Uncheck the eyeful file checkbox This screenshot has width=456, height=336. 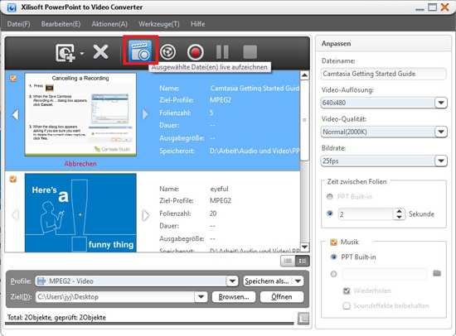point(13,180)
